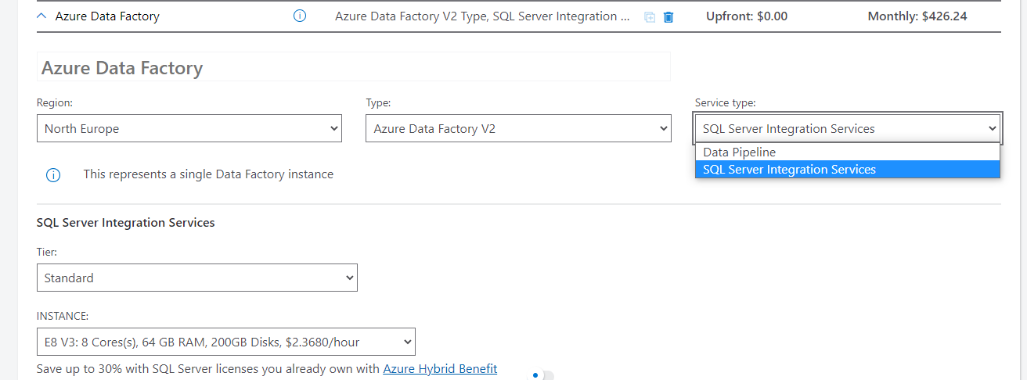Viewport: 1027px width, 380px height.
Task: Open the Tier dropdown showing Standard
Action: coord(197,278)
